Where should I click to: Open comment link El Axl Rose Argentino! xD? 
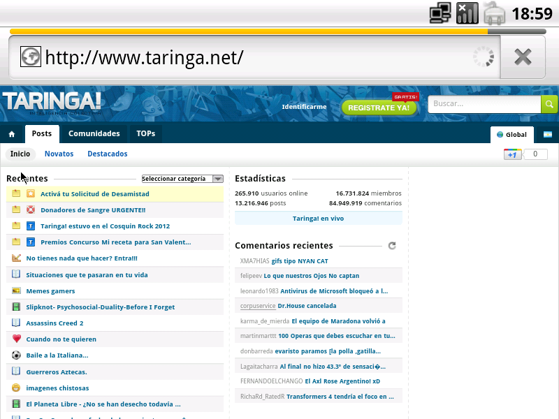point(342,381)
